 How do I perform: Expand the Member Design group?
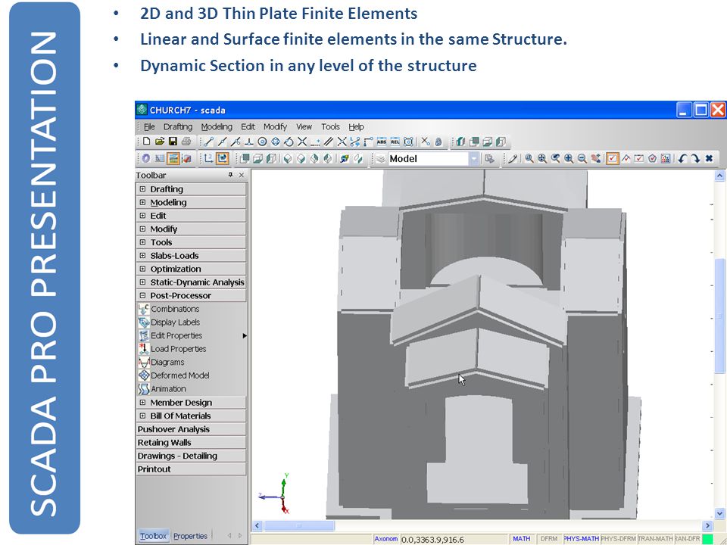(x=142, y=403)
